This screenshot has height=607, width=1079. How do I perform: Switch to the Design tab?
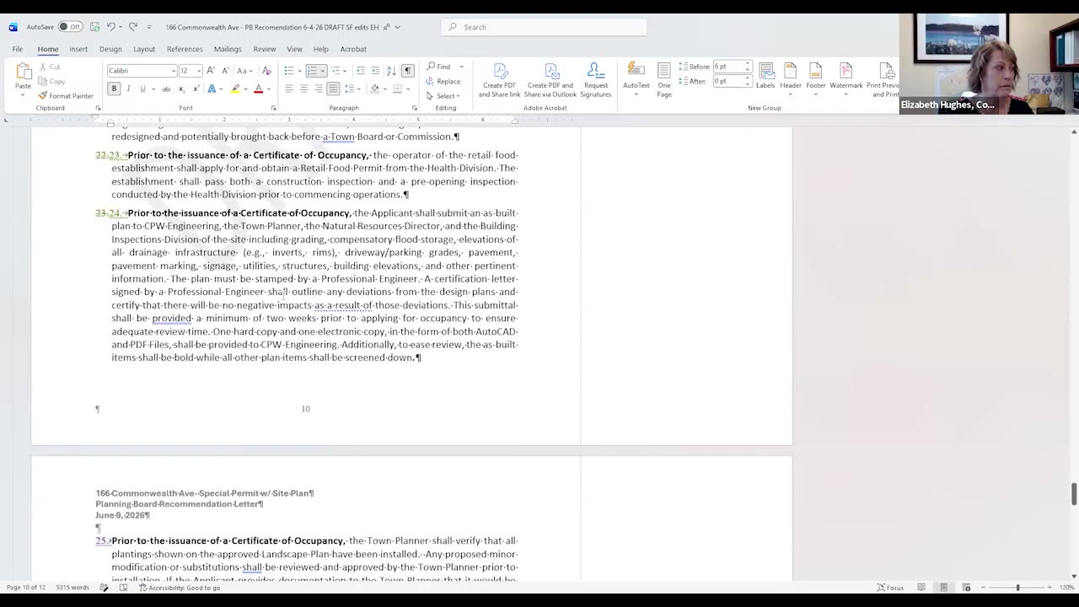[x=110, y=49]
